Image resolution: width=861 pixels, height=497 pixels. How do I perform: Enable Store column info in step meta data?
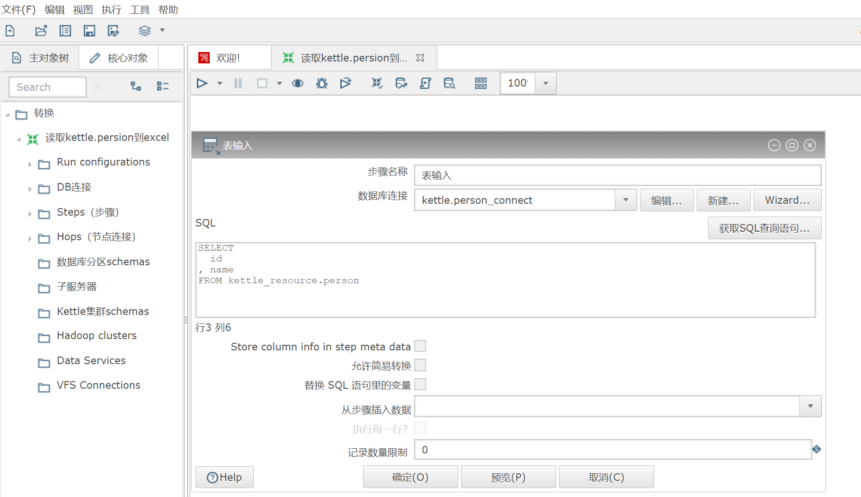click(420, 346)
